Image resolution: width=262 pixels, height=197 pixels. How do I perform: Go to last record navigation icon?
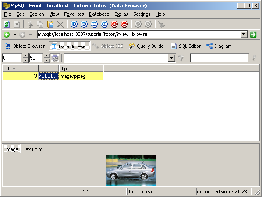[104, 24]
